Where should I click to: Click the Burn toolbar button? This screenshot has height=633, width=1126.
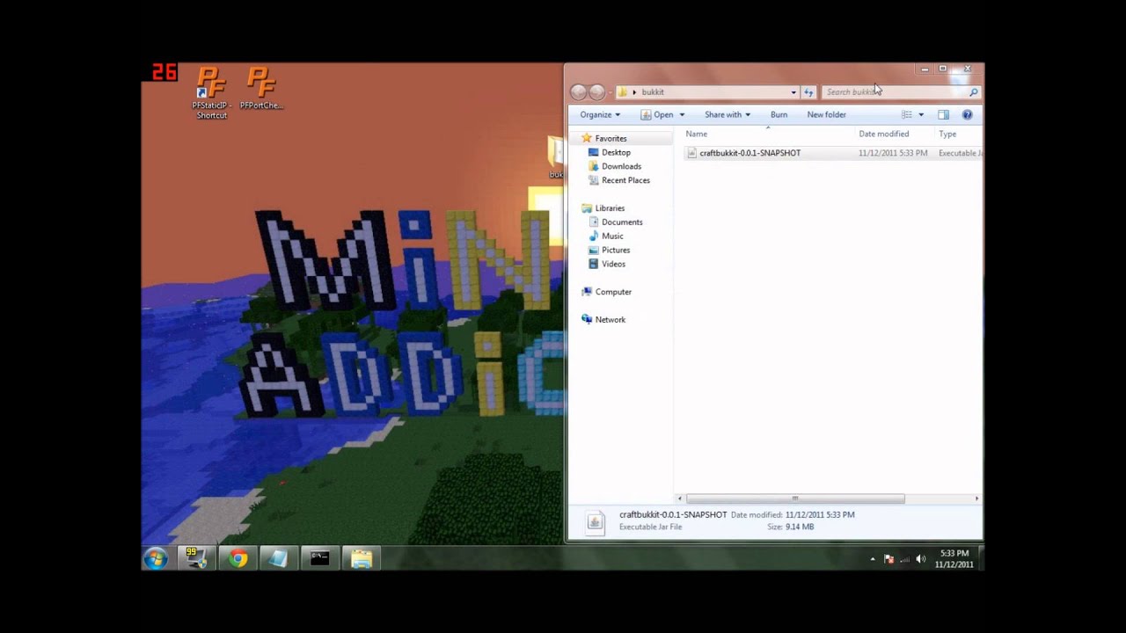pos(779,114)
